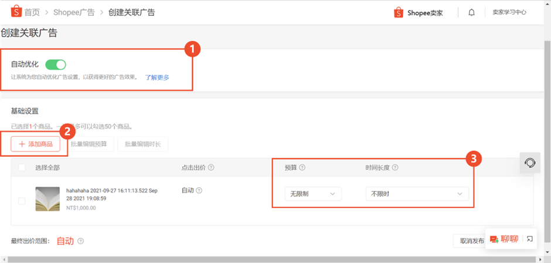Screen dimensions: 551x263
Task: Expand the 不限时 duration dropdown
Action: click(417, 194)
